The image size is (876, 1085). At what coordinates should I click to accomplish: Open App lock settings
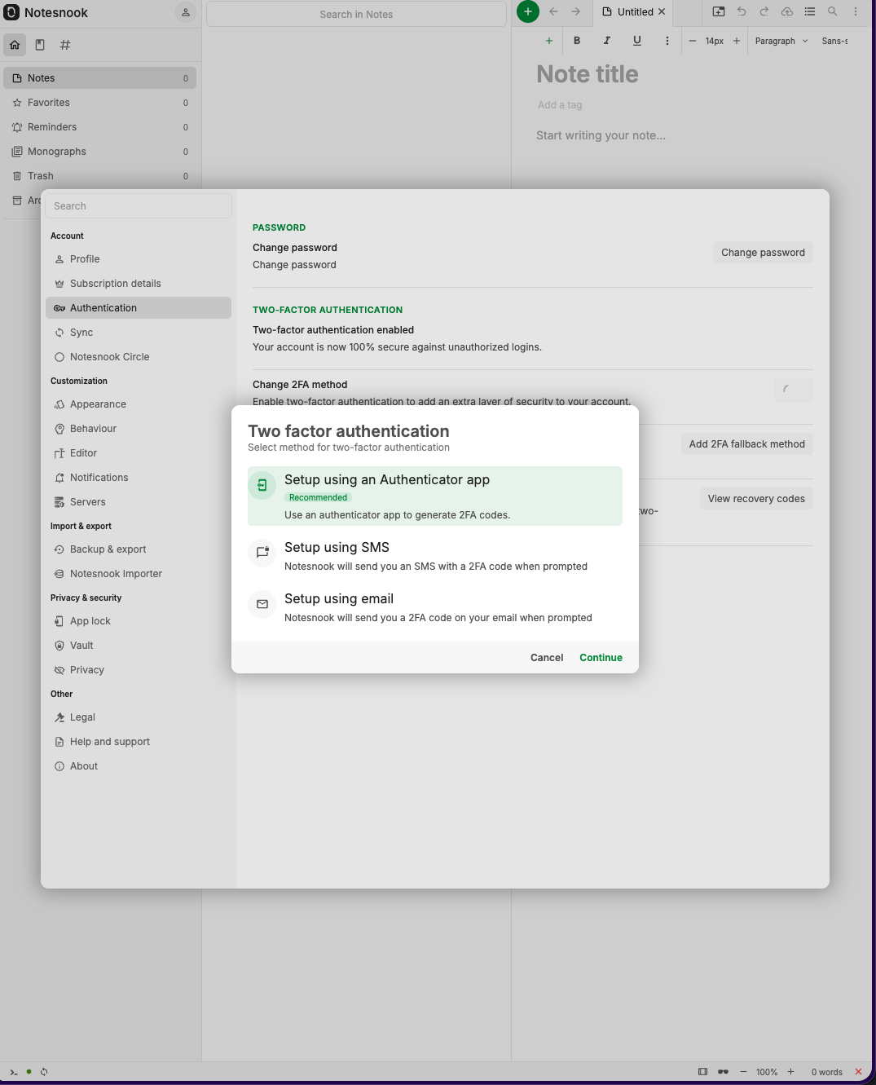point(139,621)
